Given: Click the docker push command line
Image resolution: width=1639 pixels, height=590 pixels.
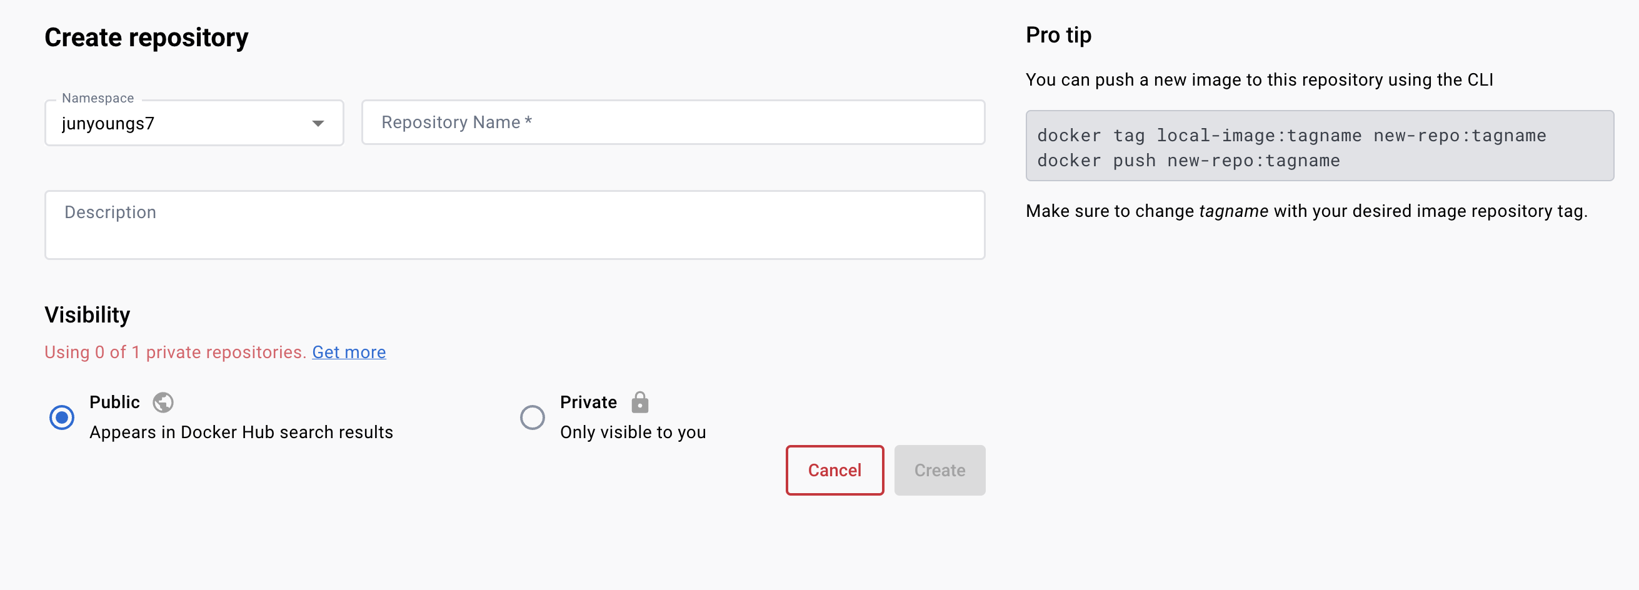Looking at the screenshot, I should click(x=1188, y=161).
